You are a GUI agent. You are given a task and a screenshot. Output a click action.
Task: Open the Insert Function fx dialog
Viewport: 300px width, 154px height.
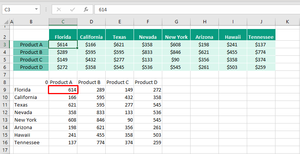(x=86, y=9)
